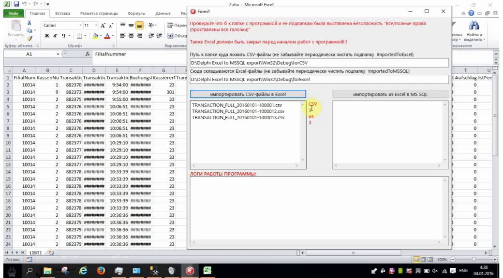This screenshot has height=278, width=503.
Task: Copy selection using the Excel copy icon
Action: (29, 30)
